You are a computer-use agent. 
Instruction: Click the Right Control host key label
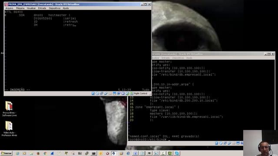point(141,94)
